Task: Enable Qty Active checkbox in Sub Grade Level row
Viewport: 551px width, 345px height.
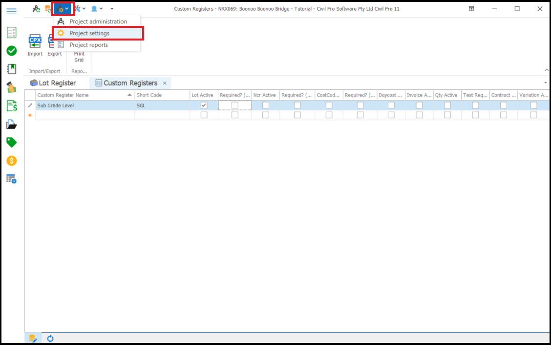Action: tap(447, 105)
